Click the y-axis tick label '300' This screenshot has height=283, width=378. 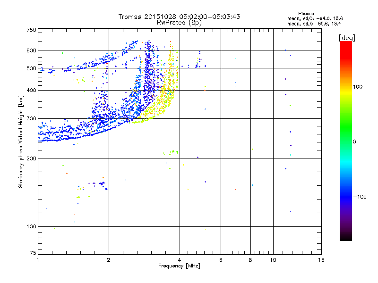coord(31,119)
